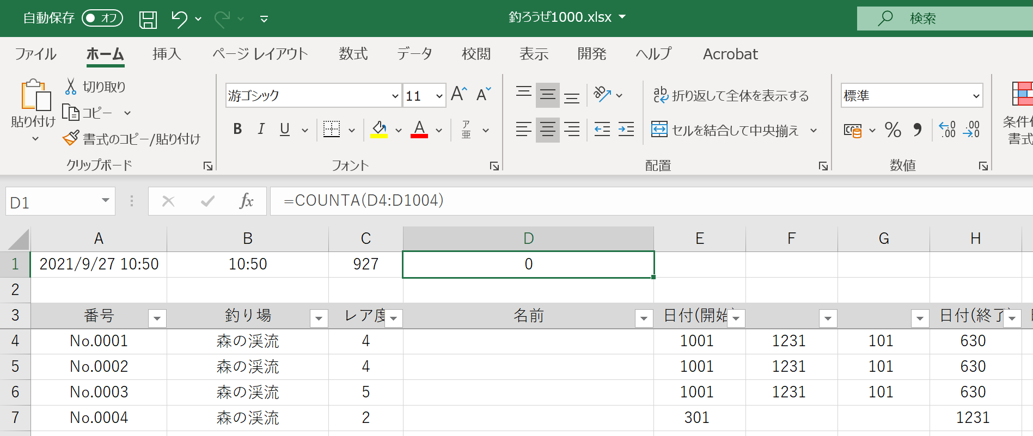
Task: Decrease font size
Action: pos(484,94)
